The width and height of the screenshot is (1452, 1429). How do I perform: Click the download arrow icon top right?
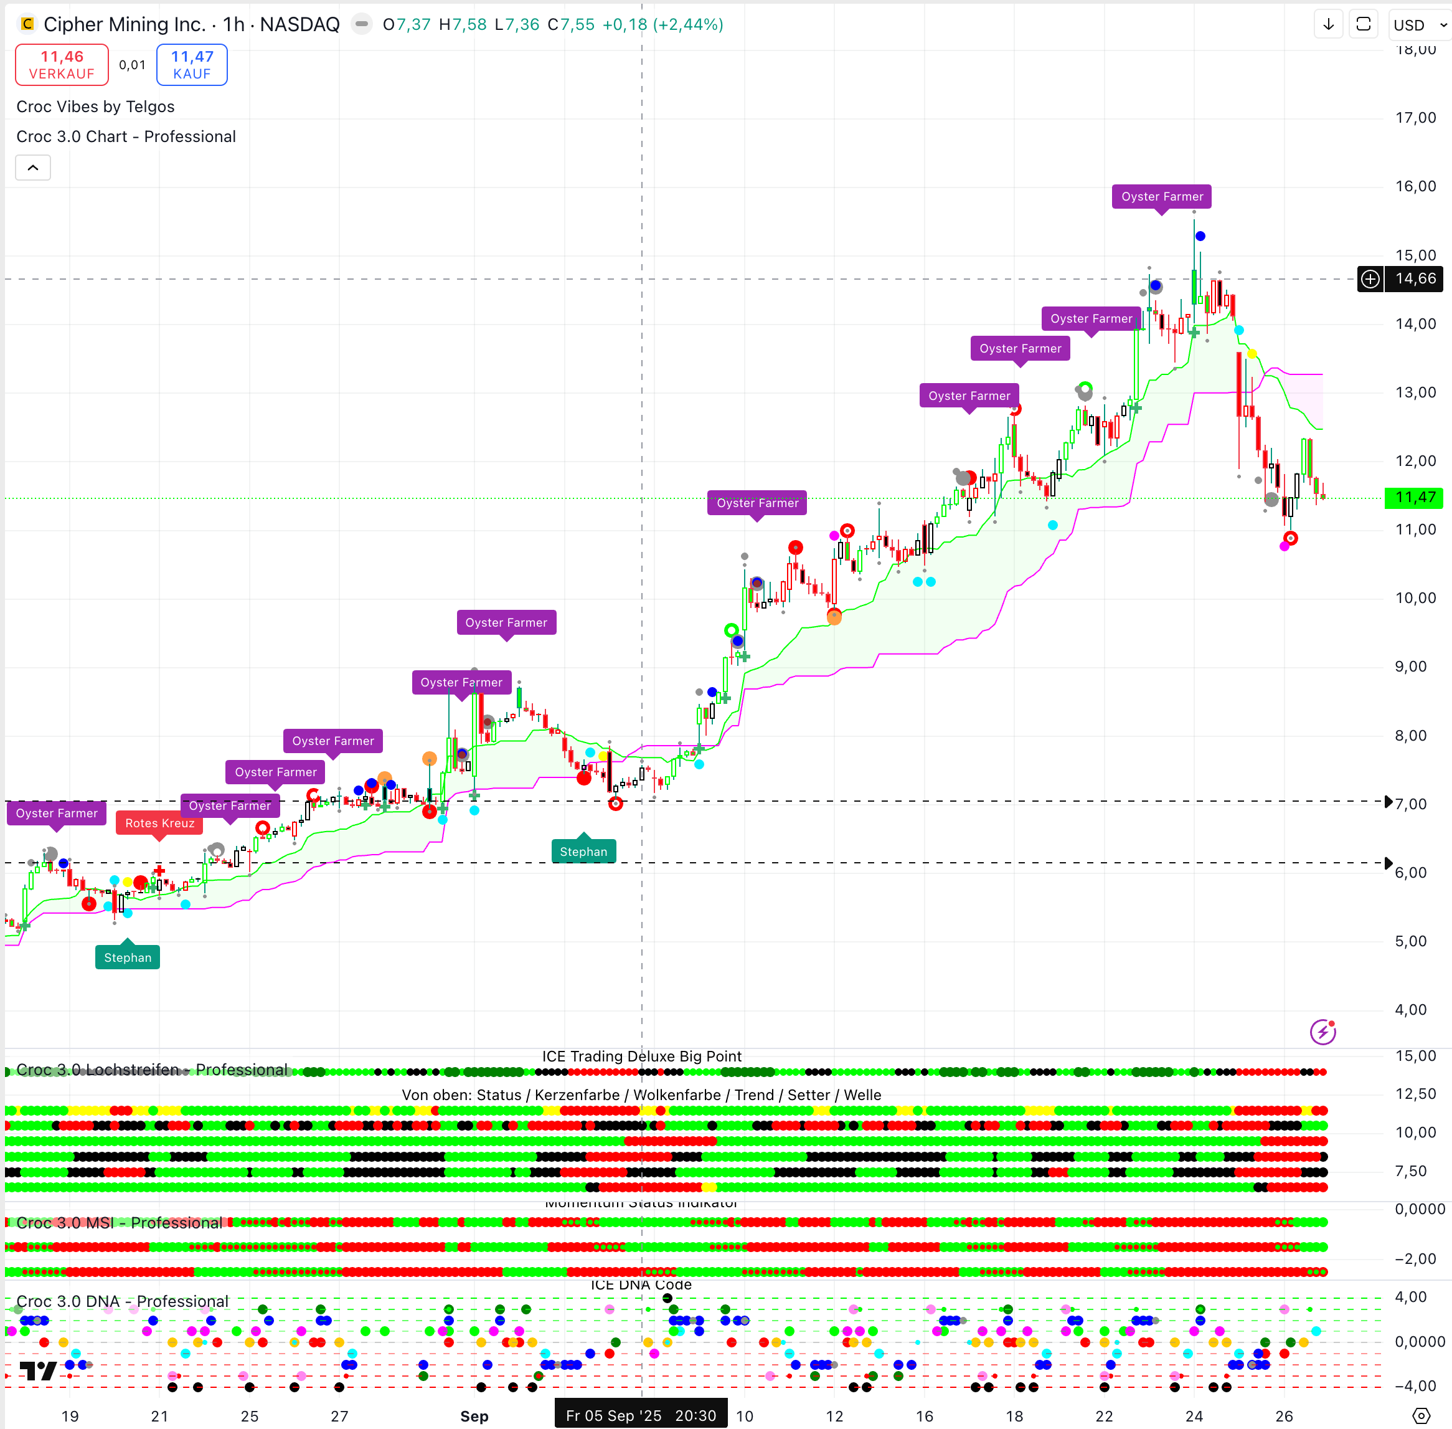tap(1328, 24)
